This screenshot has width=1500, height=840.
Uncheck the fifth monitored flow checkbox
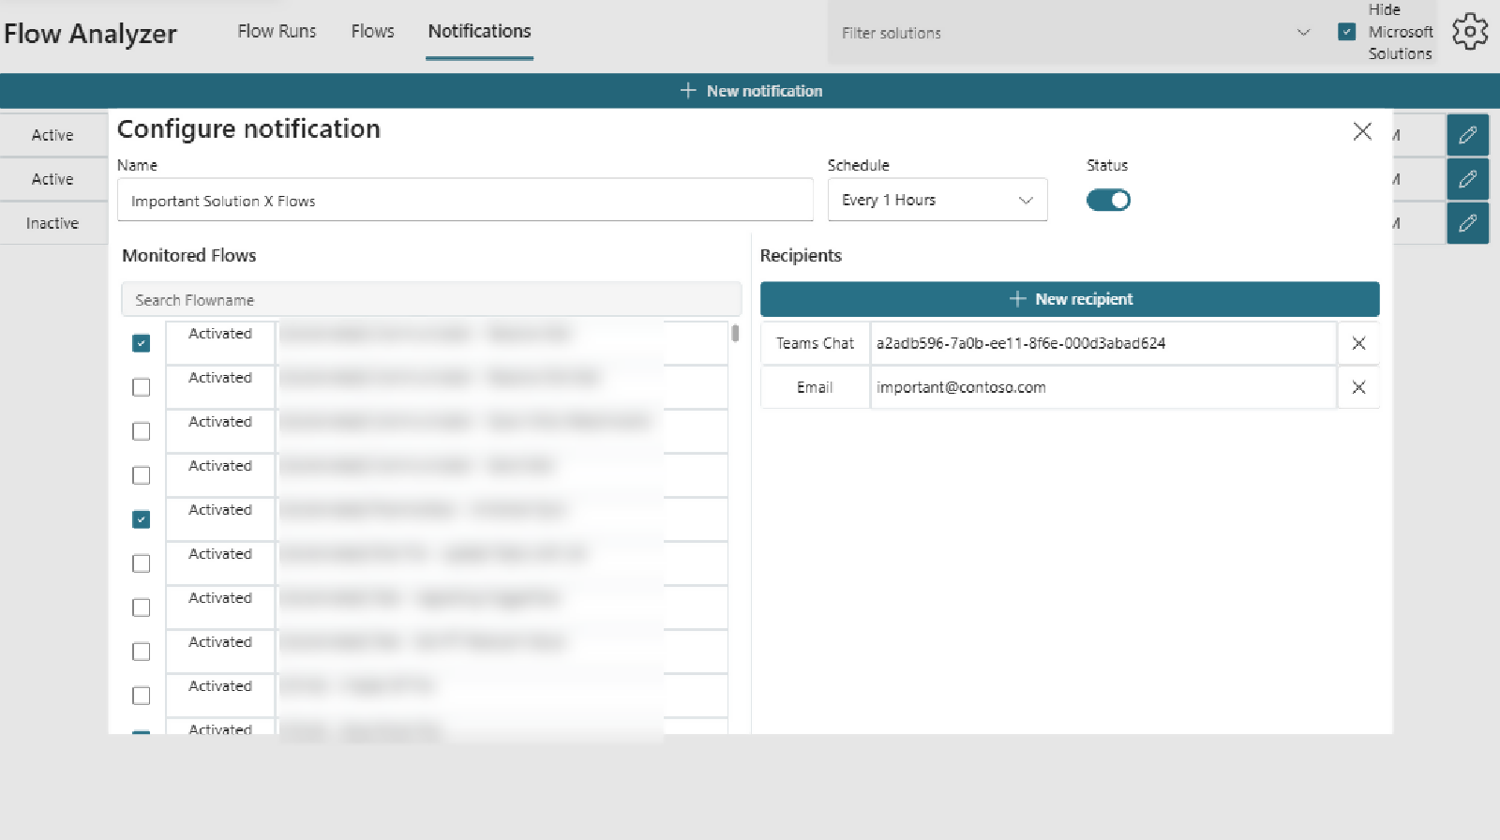click(x=142, y=519)
